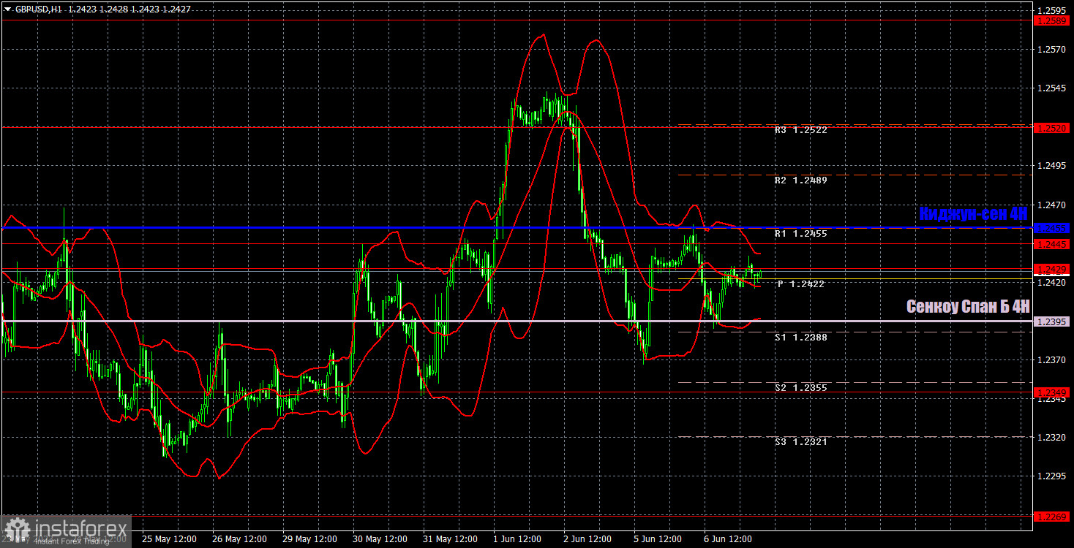Select the white 1.2395 price tag

pyautogui.click(x=1052, y=321)
